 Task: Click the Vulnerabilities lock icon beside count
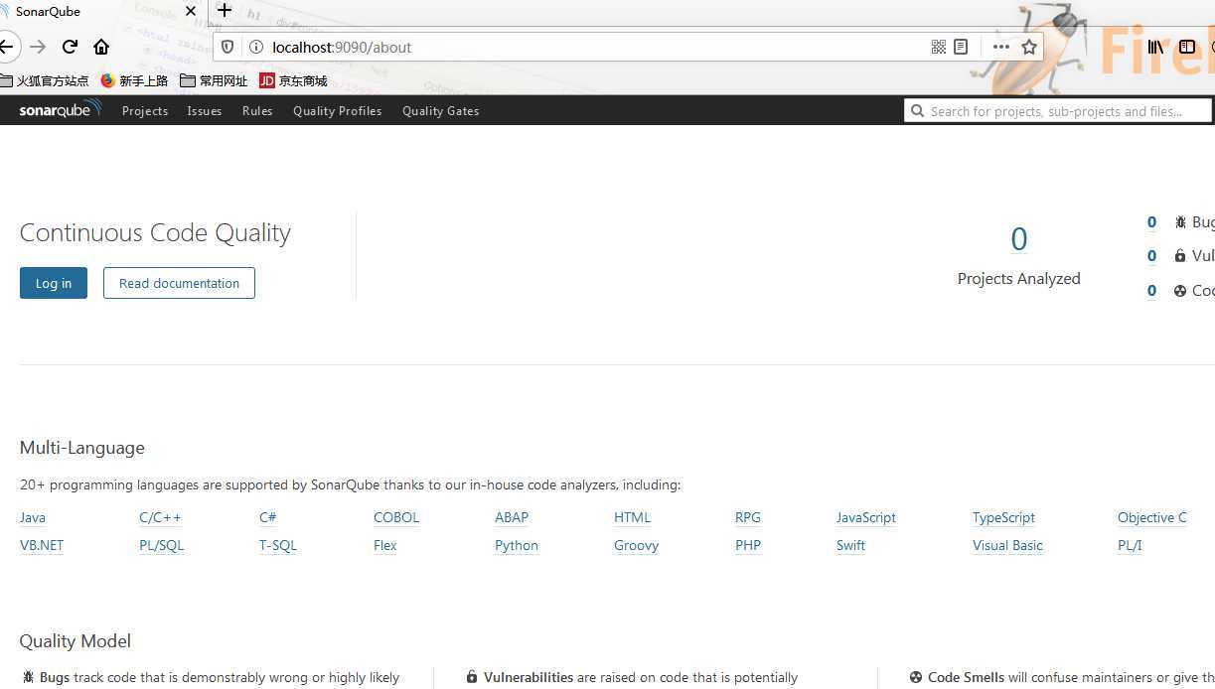click(x=1180, y=256)
